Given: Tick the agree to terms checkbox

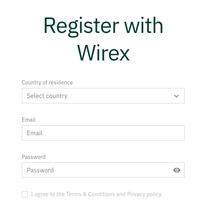Looking at the screenshot, I should [25, 194].
